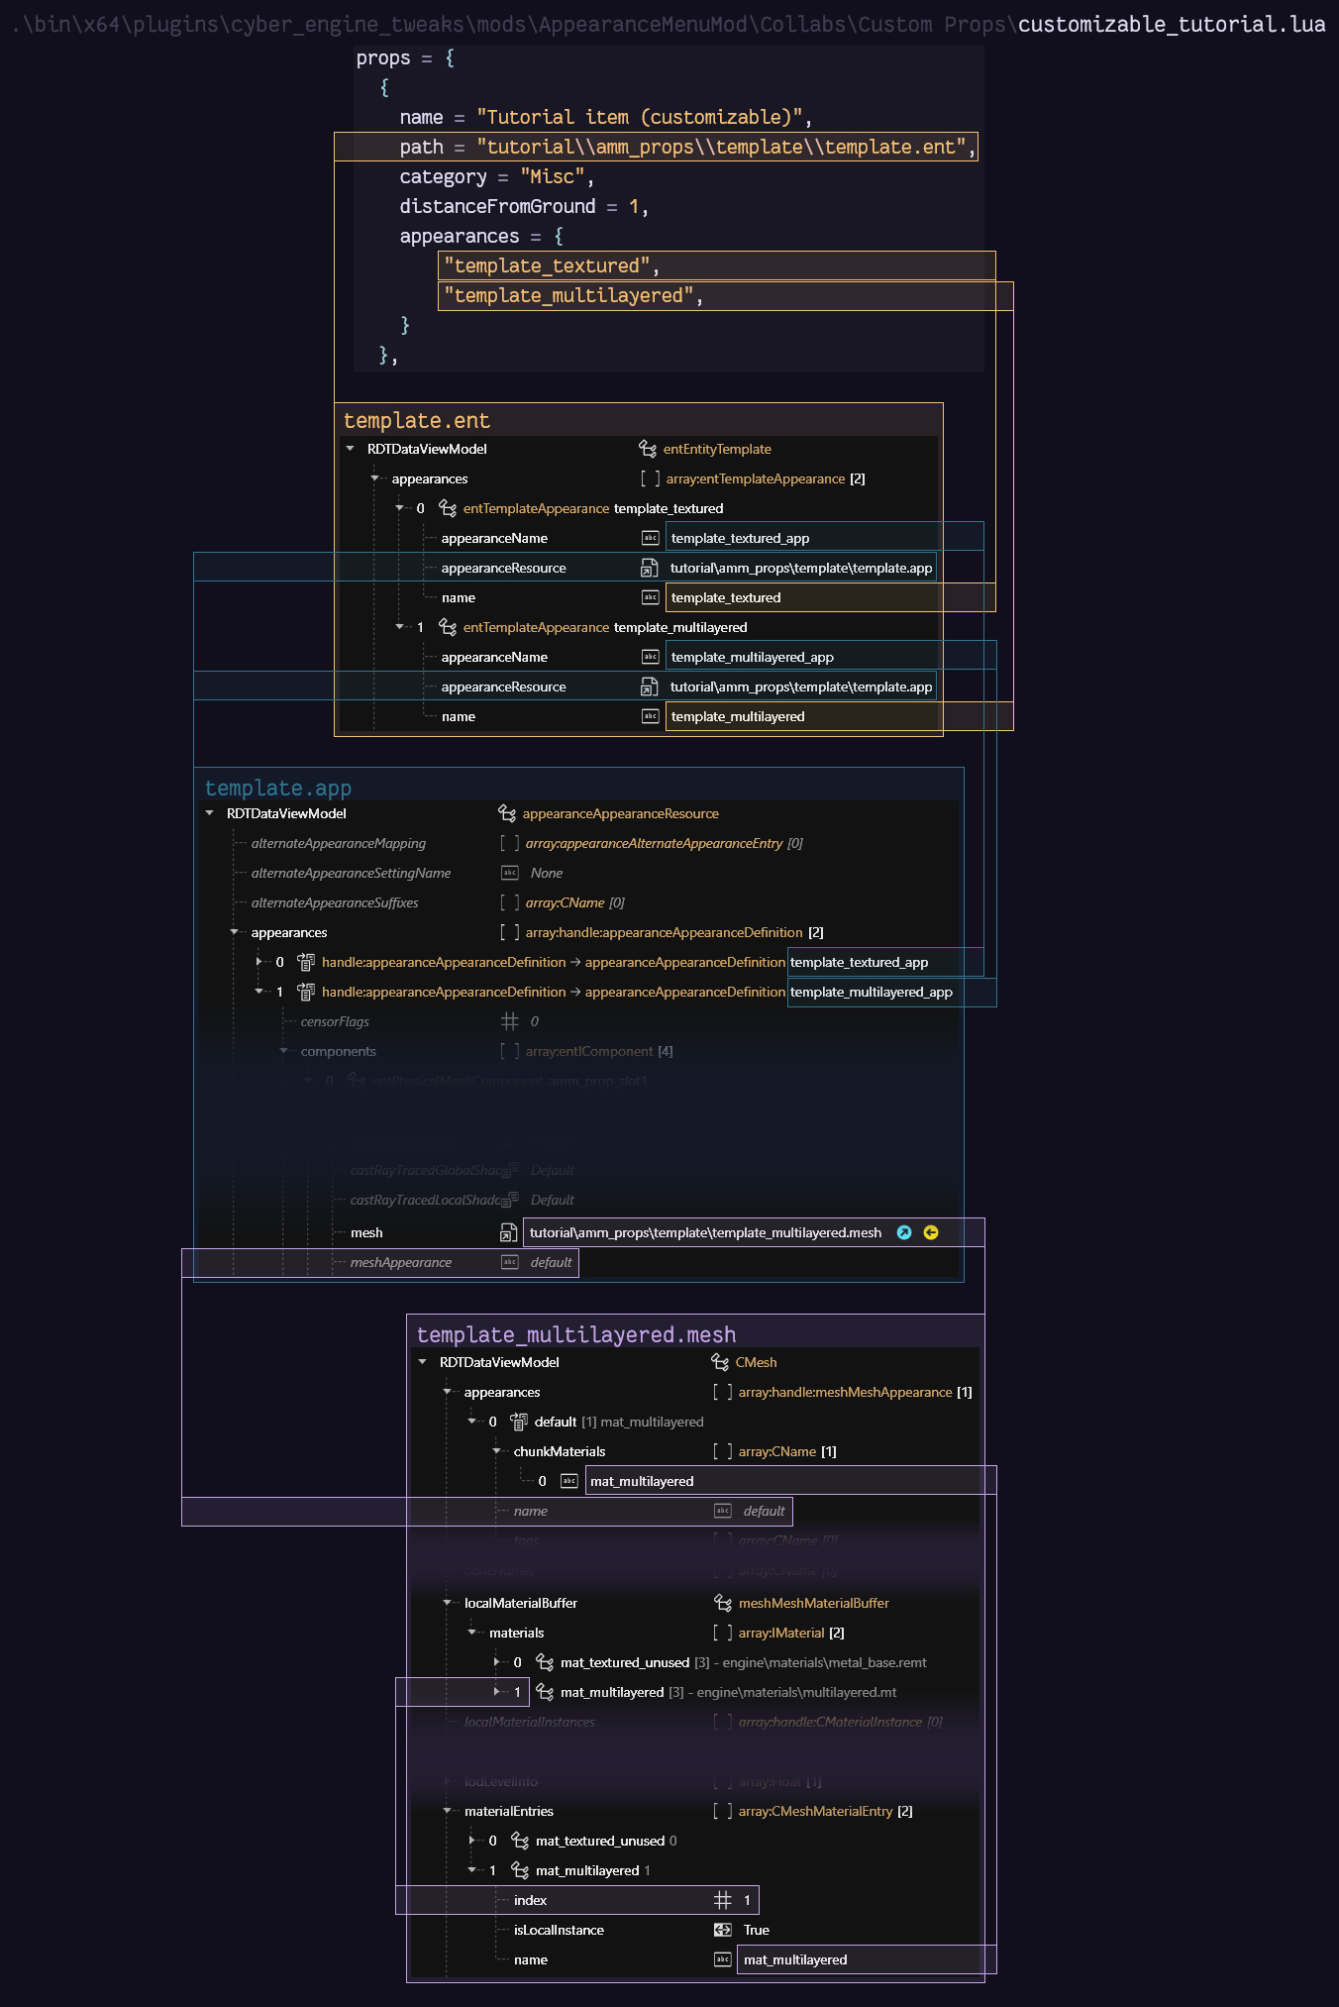Click the index value field showing 1
Image resolution: width=1339 pixels, height=2007 pixels.
747,1900
